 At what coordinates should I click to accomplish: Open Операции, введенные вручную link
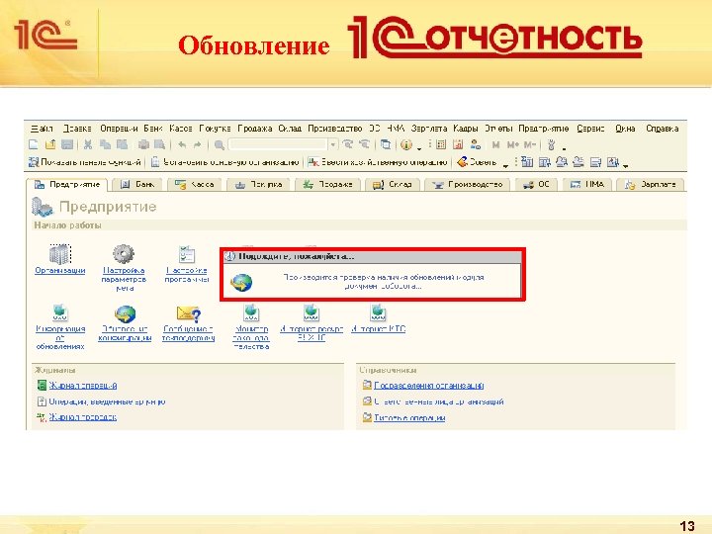(107, 401)
